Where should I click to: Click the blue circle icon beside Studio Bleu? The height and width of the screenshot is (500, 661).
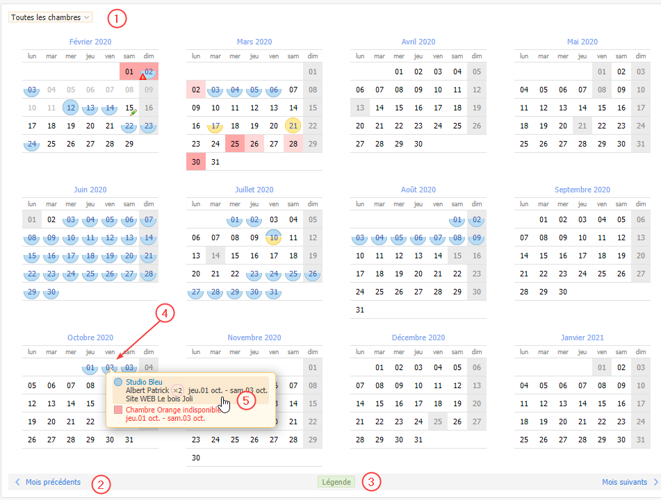pyautogui.click(x=117, y=382)
